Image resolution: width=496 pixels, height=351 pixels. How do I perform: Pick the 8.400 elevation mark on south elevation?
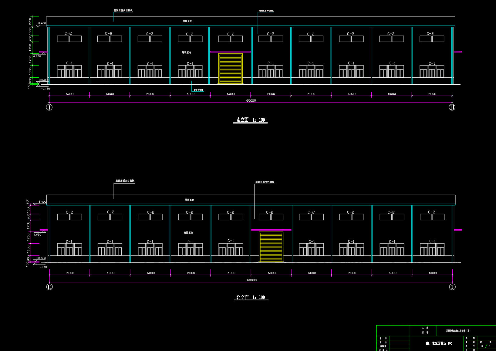point(42,23)
